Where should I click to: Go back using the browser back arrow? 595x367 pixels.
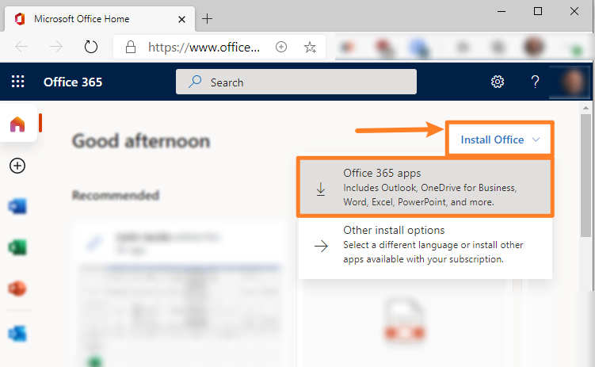(x=21, y=47)
